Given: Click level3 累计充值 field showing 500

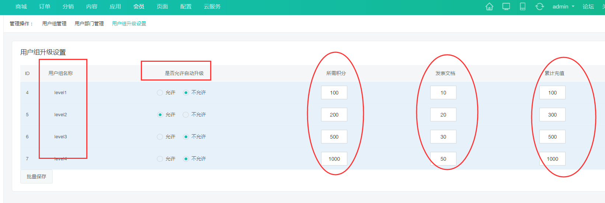Looking at the screenshot, I should [552, 137].
